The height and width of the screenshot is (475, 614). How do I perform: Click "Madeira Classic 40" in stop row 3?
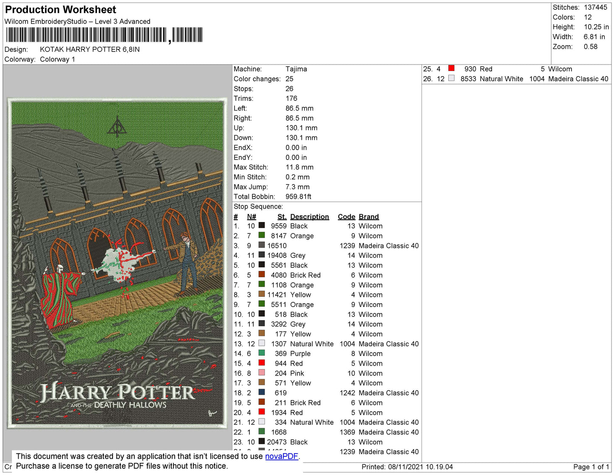388,246
